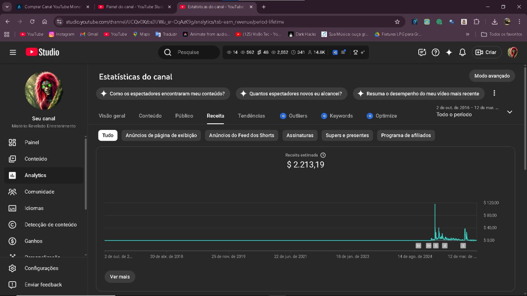Filter by Anúncios do Feed dos Shorts
Viewport: 527px width, 296px height.
point(241,135)
